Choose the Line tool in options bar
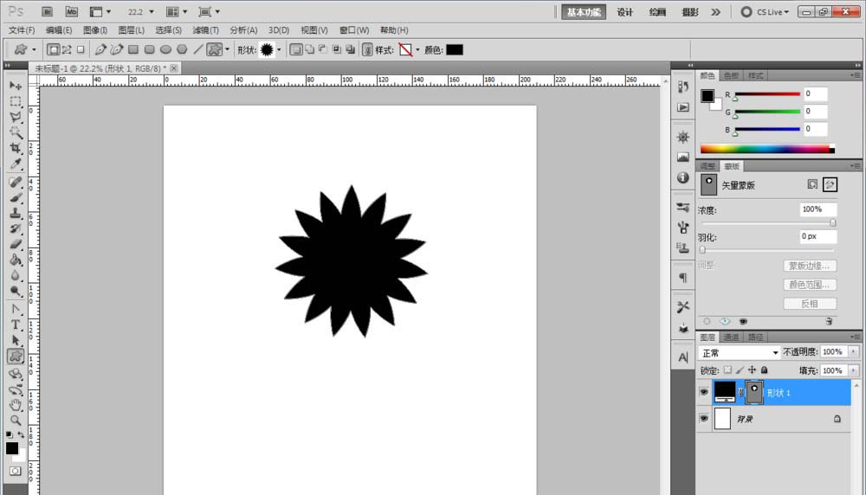Screen dimensions: 866x495 (197, 49)
